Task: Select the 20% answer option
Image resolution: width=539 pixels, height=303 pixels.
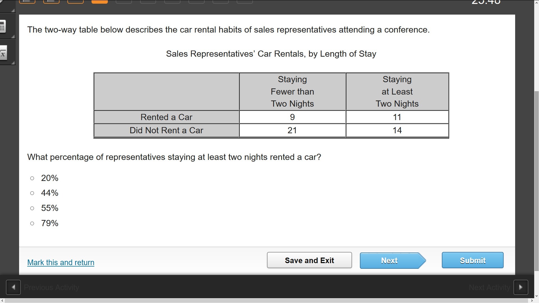Action: (32, 178)
